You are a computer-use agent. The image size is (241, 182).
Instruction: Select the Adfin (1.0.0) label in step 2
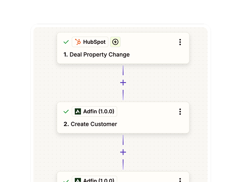pos(99,111)
